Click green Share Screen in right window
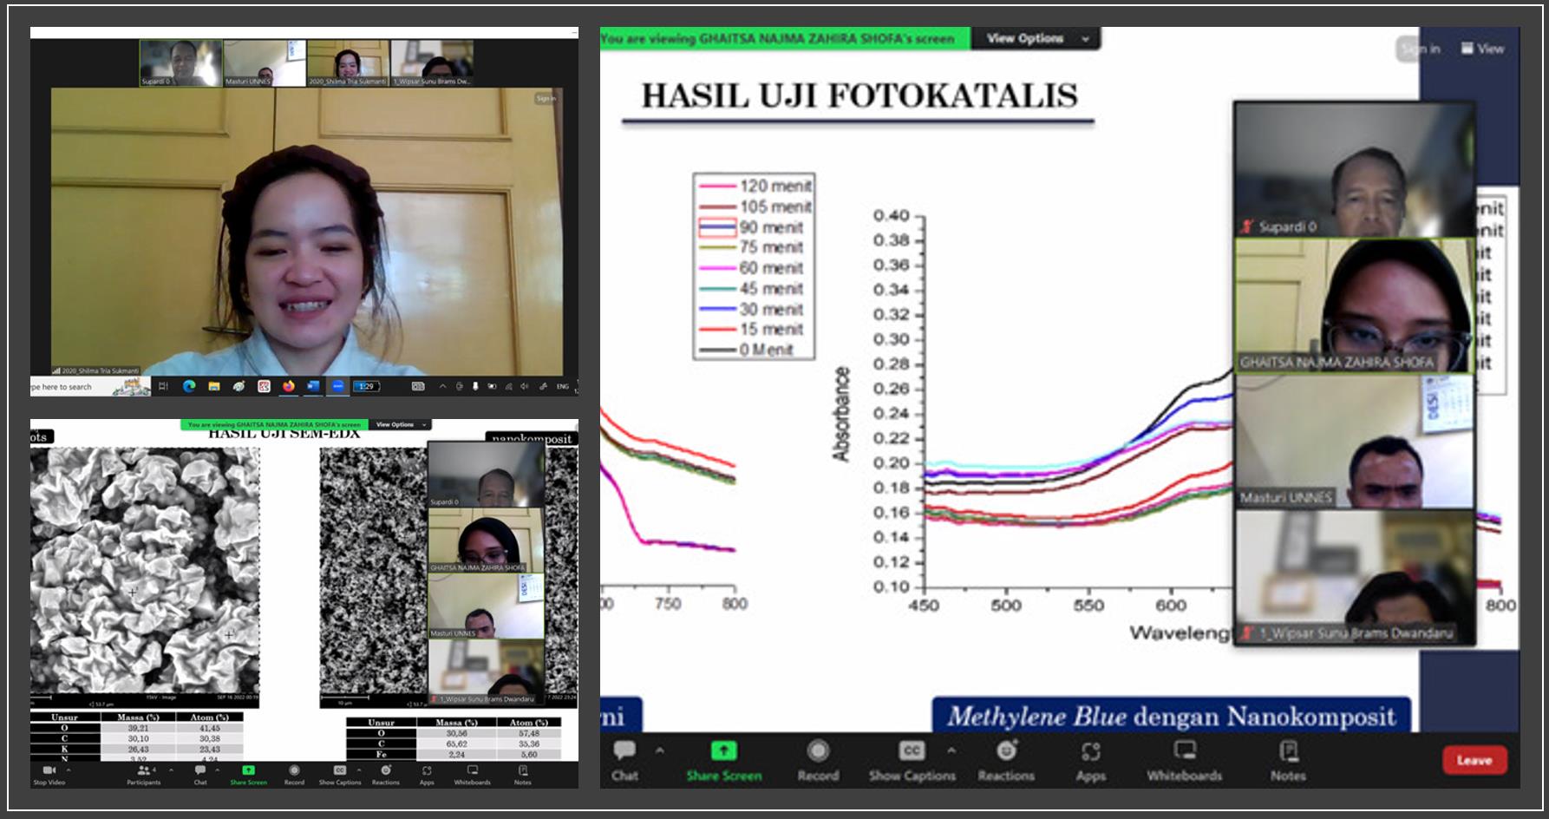 coord(723,759)
